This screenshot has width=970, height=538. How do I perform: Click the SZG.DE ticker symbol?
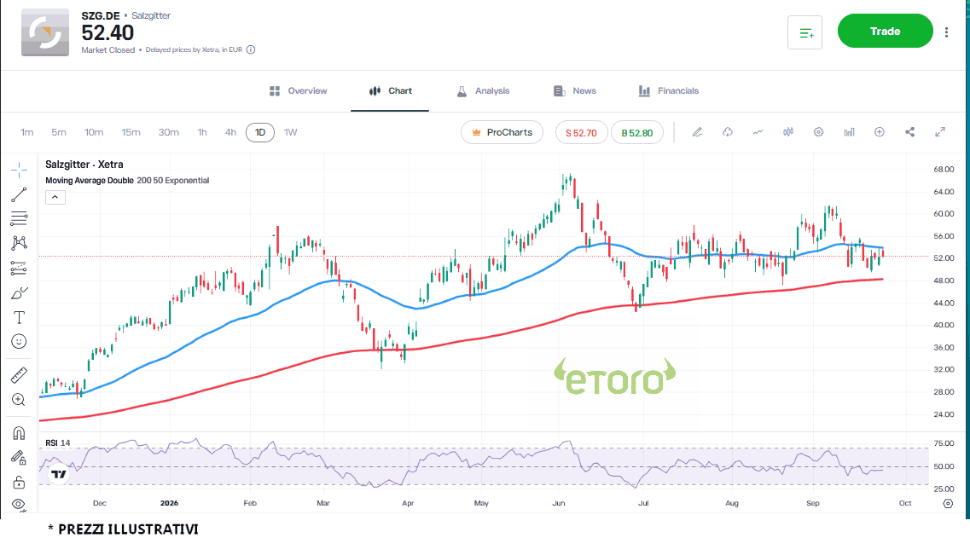[x=100, y=15]
